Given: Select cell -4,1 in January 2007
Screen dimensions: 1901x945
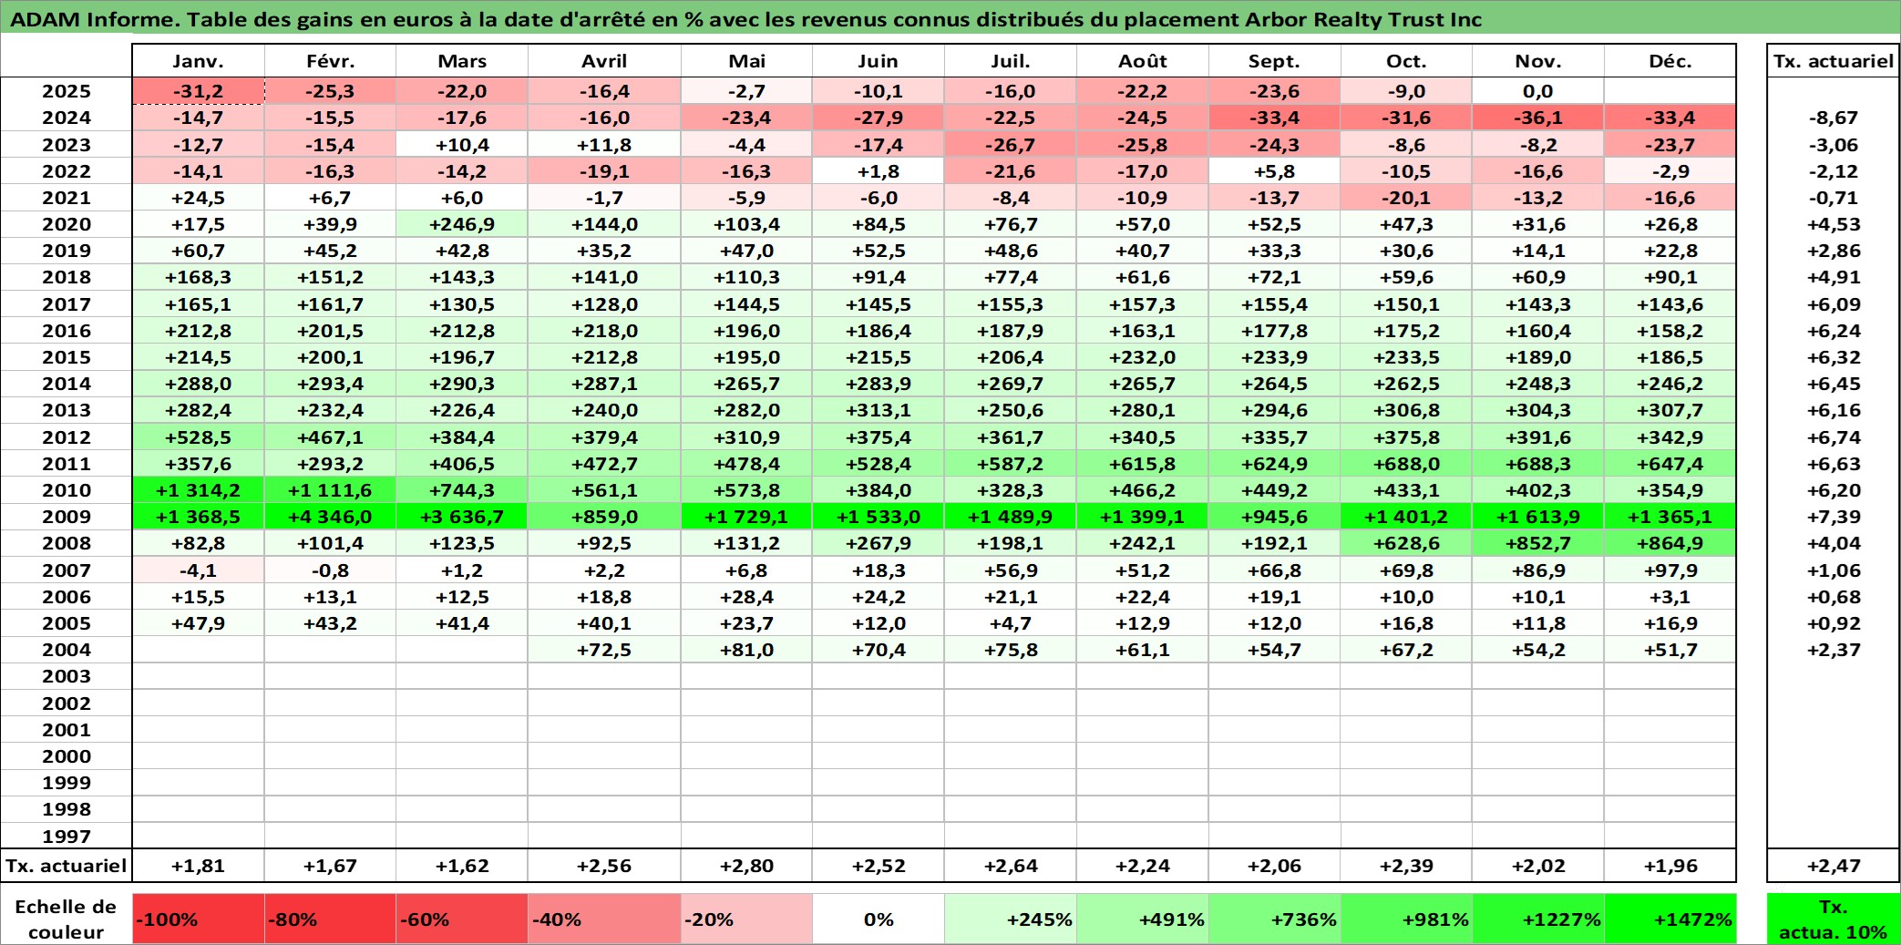Looking at the screenshot, I should coord(199,570).
